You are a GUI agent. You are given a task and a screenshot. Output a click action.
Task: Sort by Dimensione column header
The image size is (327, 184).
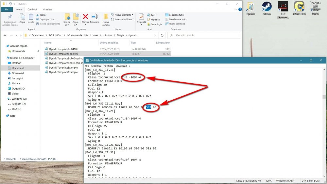click(x=163, y=43)
